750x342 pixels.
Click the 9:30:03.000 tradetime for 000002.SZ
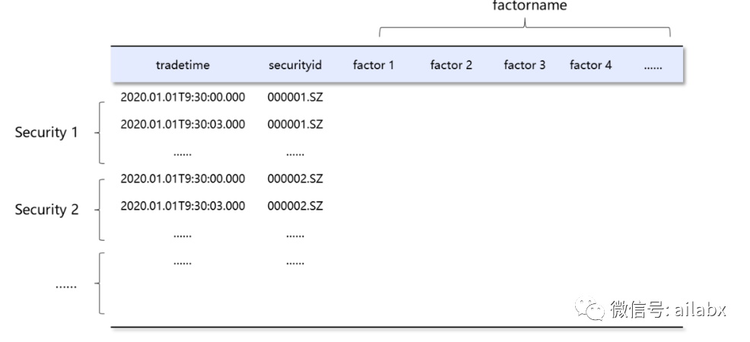coord(183,206)
